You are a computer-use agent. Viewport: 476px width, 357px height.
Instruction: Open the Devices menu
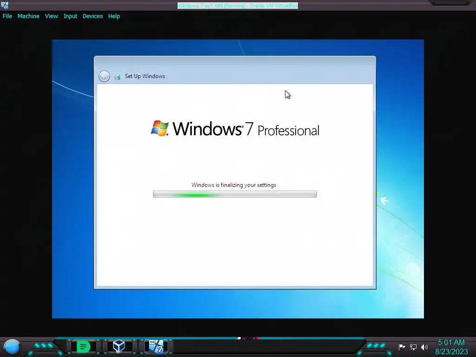tap(93, 16)
